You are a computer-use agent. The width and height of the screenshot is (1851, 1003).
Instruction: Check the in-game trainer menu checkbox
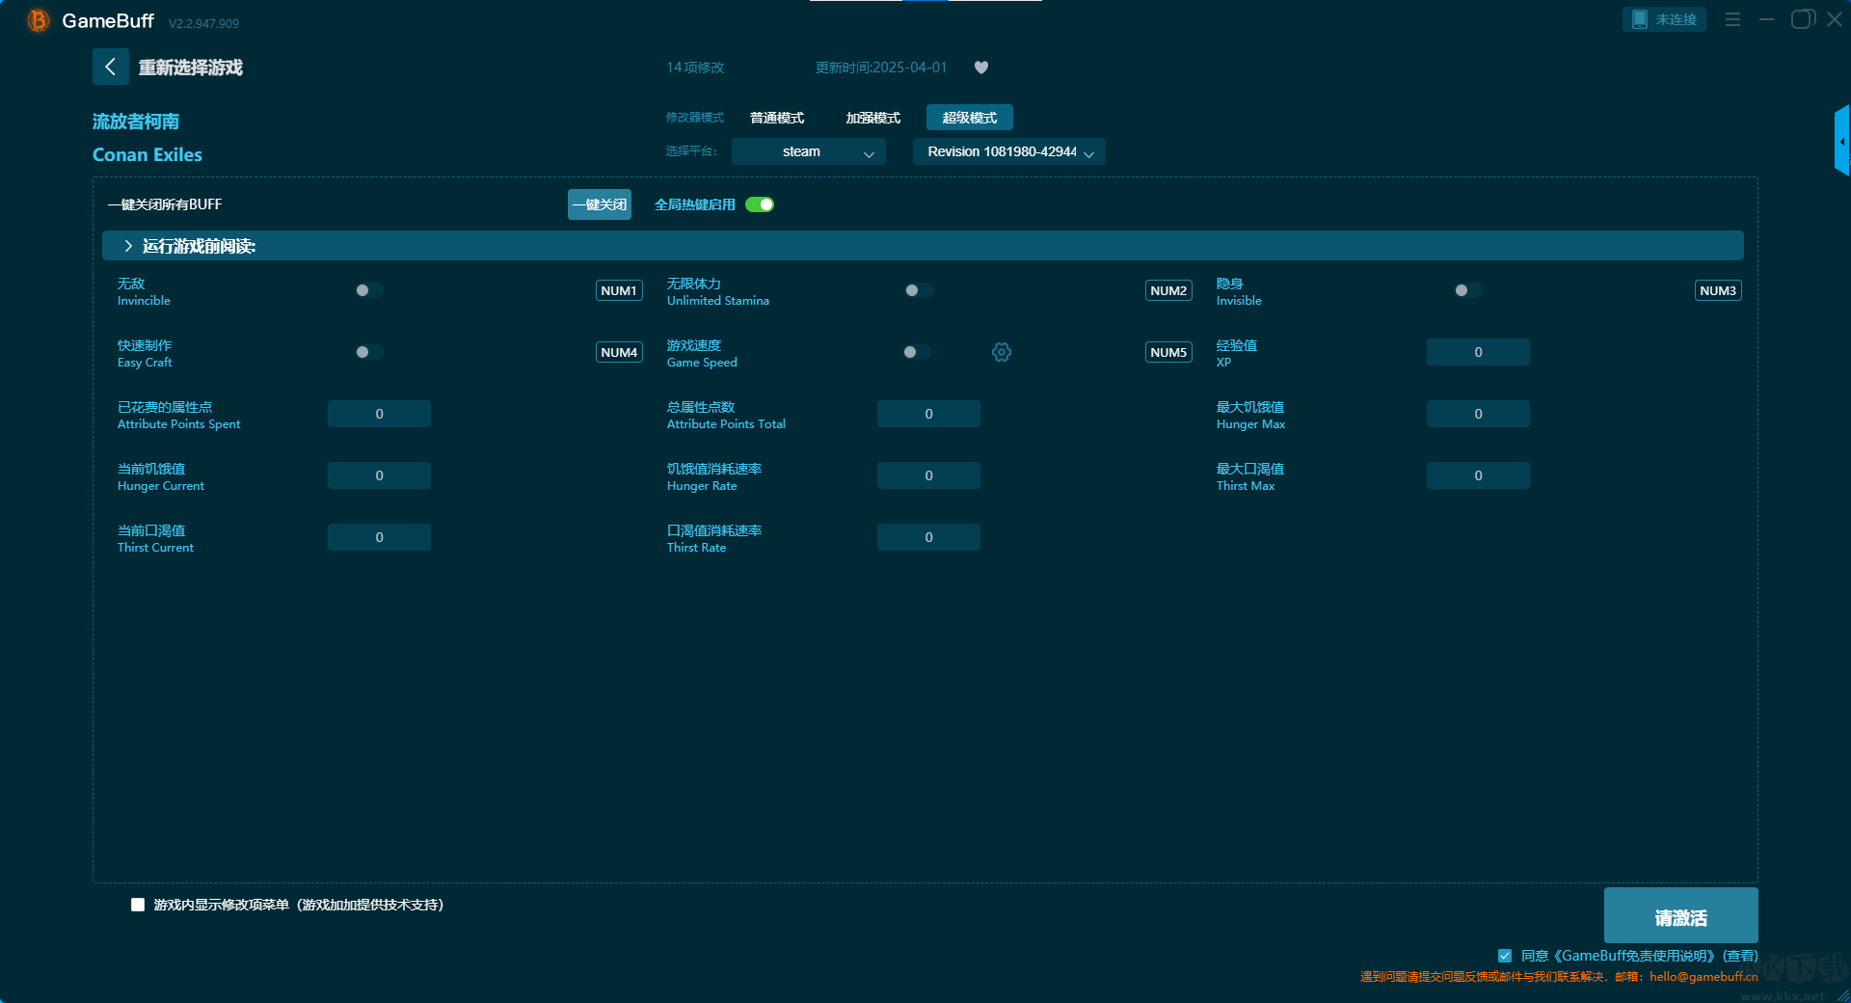click(138, 905)
